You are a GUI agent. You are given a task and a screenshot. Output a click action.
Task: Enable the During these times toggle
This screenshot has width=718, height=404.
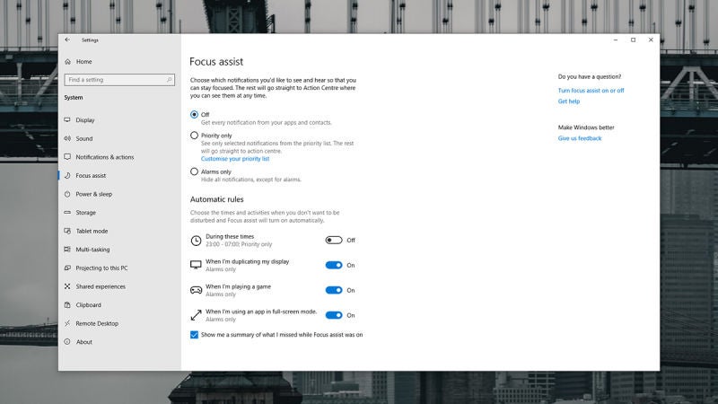click(x=334, y=240)
